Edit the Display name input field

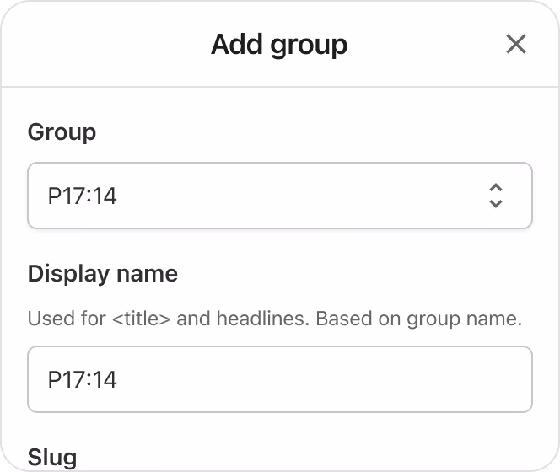coord(280,379)
